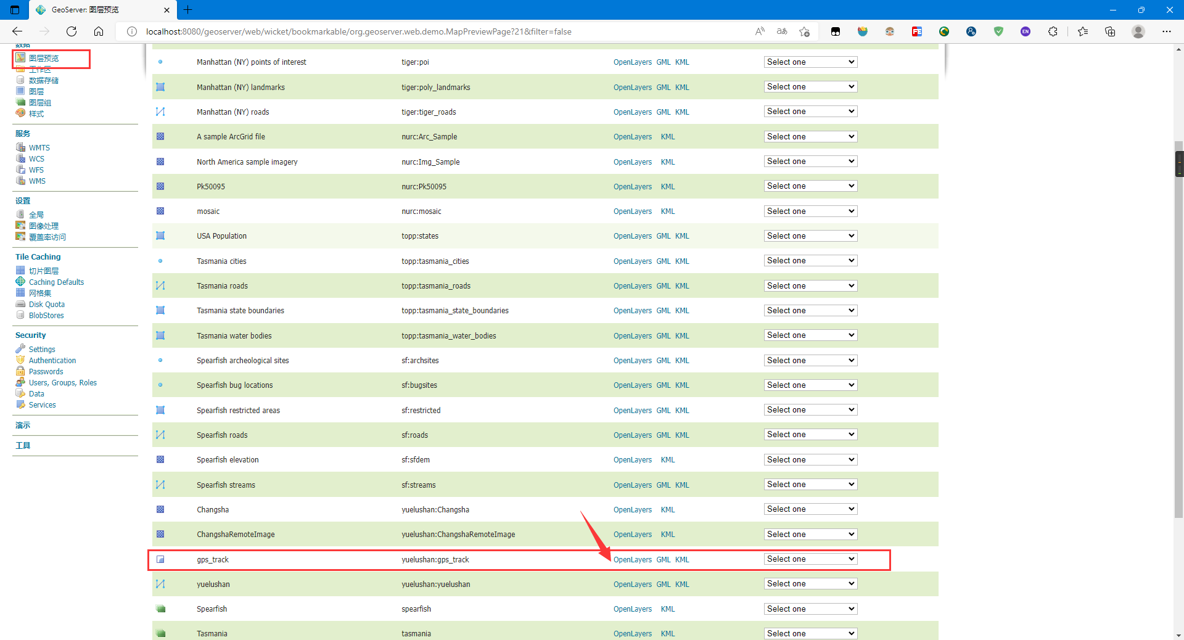The image size is (1184, 640).
Task: Click the line icon for Manhattan roads
Action: 160,112
